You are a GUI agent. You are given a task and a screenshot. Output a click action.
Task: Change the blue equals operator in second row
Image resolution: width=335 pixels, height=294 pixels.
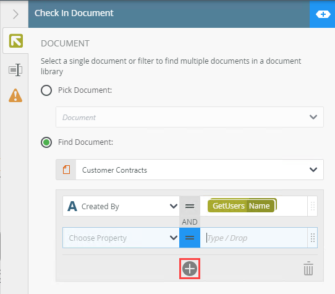[x=190, y=238]
